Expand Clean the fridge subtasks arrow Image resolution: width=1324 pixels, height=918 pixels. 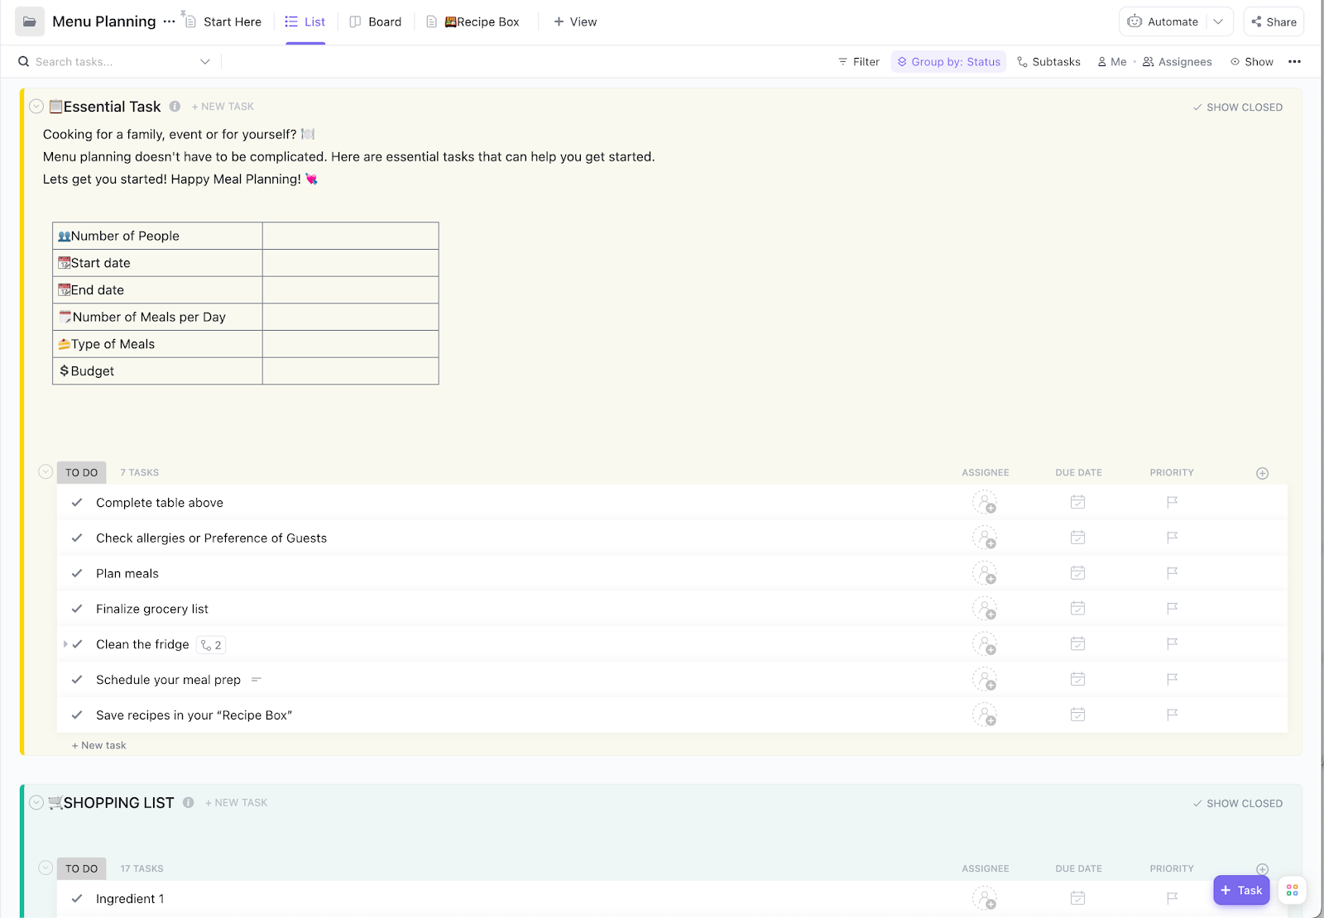(x=65, y=644)
